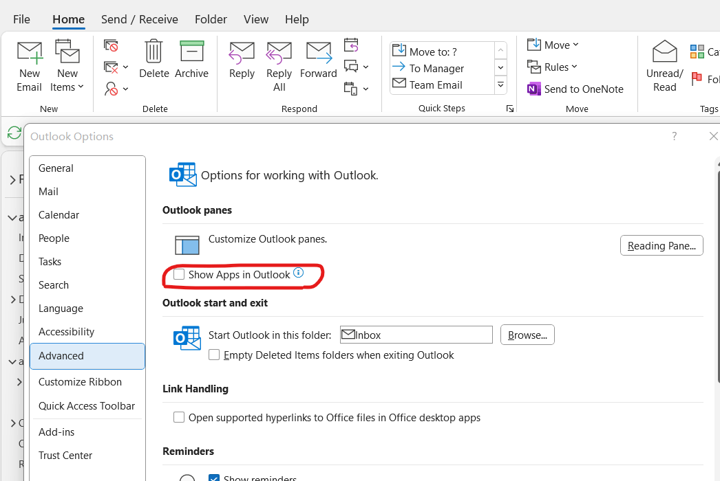
Task: Enable Show Apps in Outlook checkbox
Action: coord(179,274)
